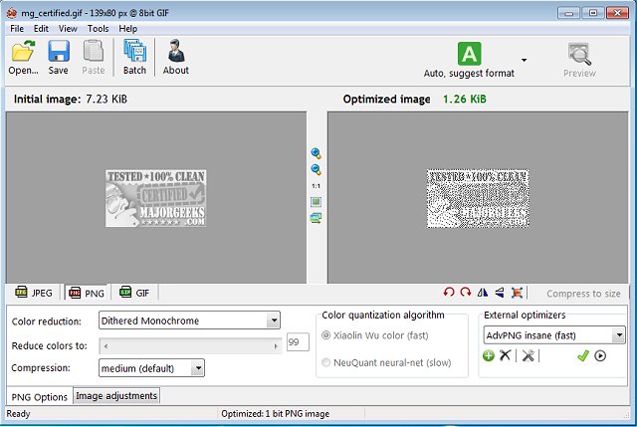This screenshot has height=427, width=637.
Task: Switch to the JPEG tab
Action: pos(34,293)
